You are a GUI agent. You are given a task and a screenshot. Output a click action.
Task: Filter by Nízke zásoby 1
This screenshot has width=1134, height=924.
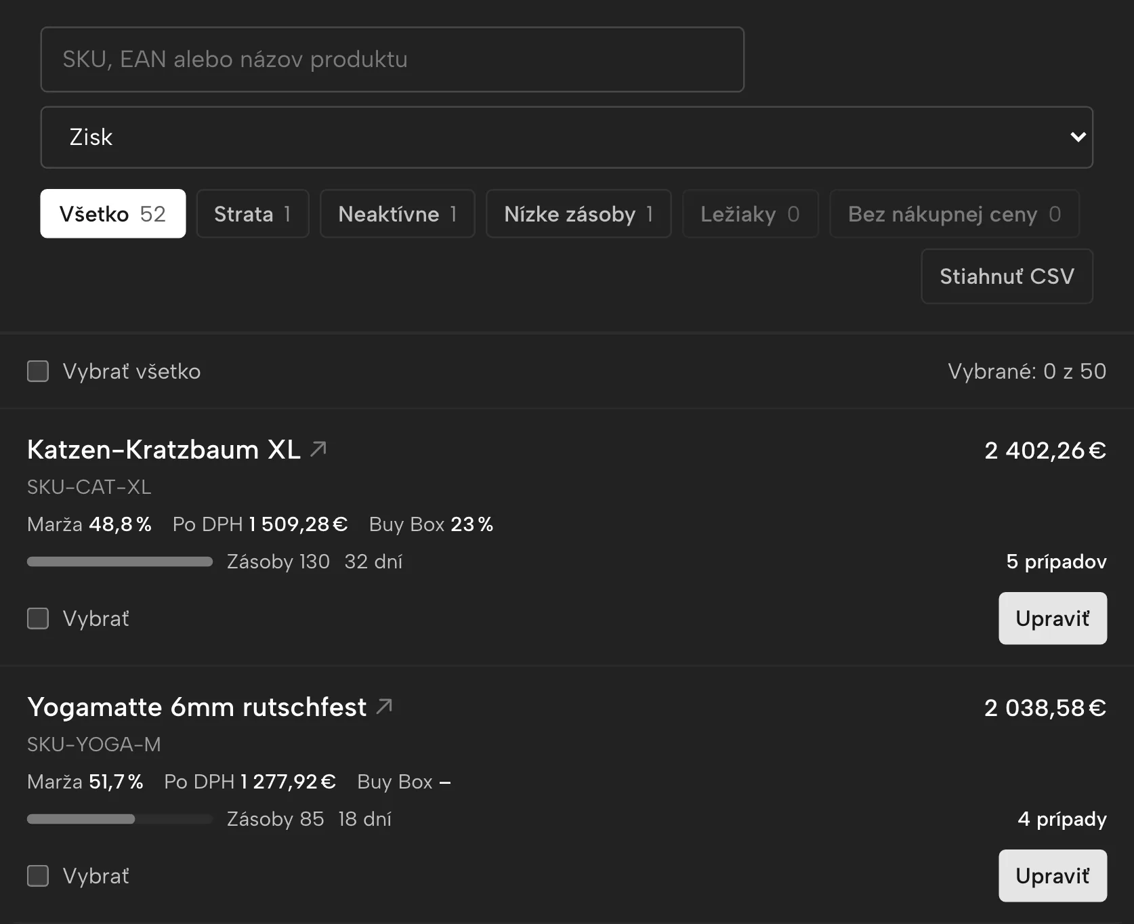pos(579,213)
